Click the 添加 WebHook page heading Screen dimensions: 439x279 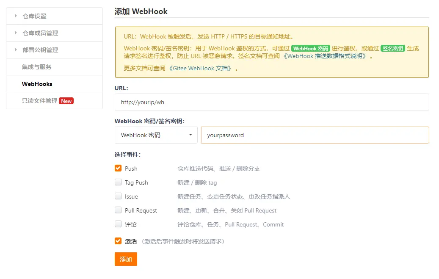(x=141, y=11)
